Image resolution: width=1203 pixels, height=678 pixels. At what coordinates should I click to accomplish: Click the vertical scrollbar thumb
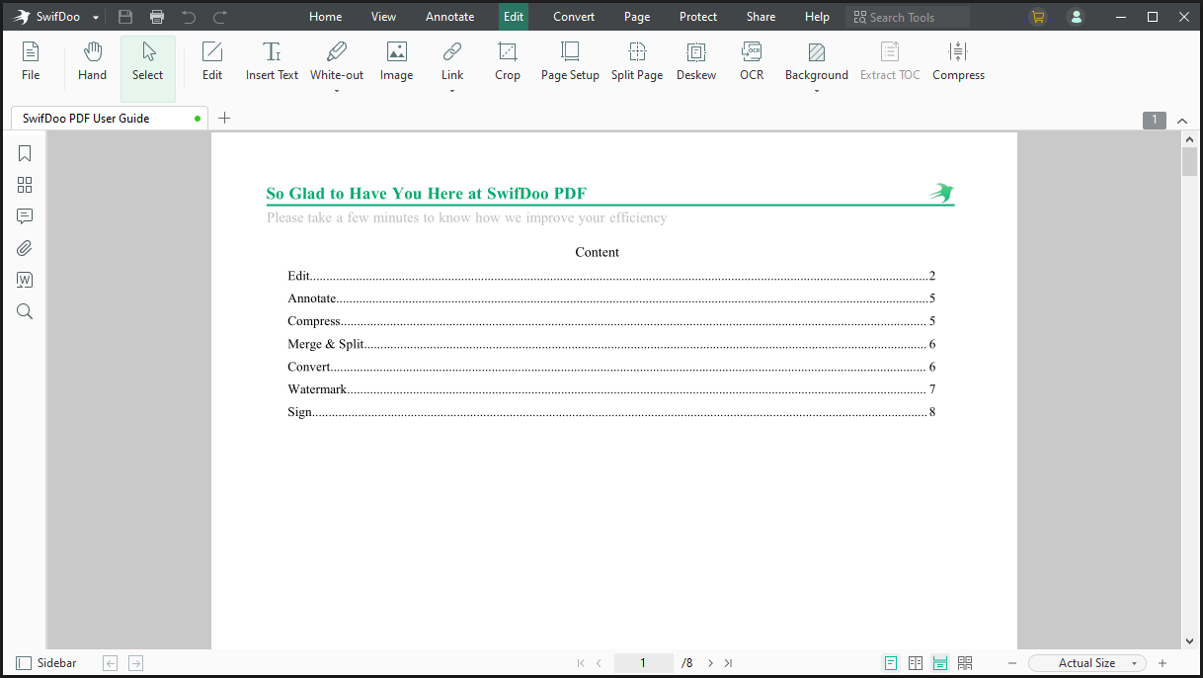(x=1189, y=162)
